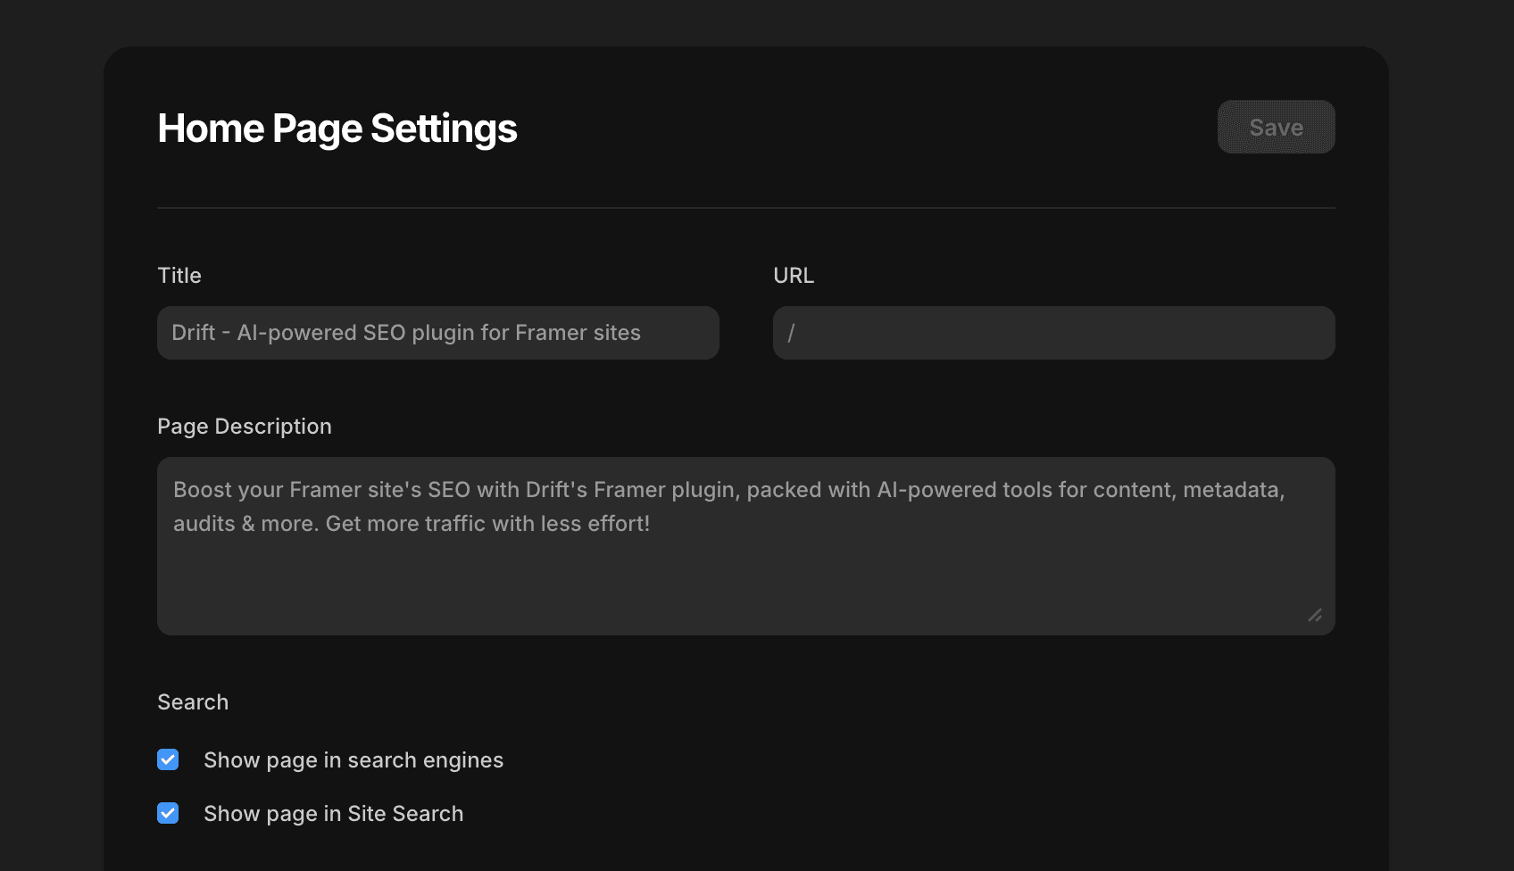
Task: Click the Save button
Action: pos(1275,127)
